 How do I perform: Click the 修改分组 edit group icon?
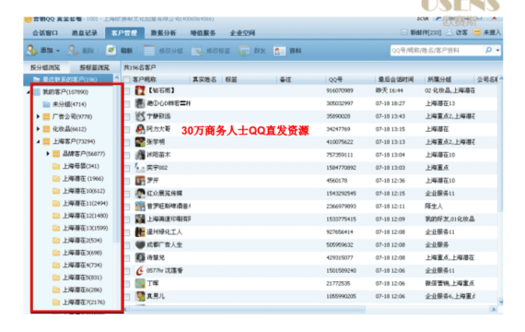[149, 51]
